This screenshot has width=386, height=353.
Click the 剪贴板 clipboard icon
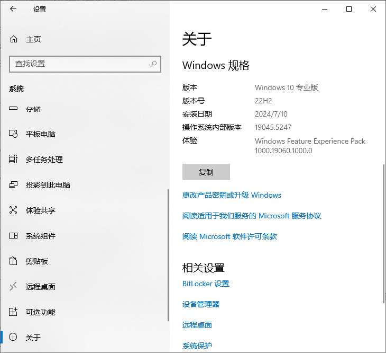tap(13, 261)
